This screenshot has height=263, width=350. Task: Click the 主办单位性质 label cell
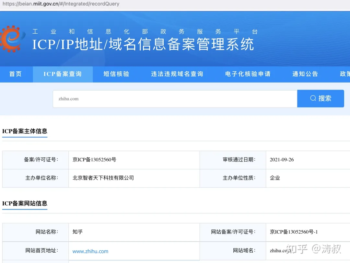pyautogui.click(x=233, y=178)
